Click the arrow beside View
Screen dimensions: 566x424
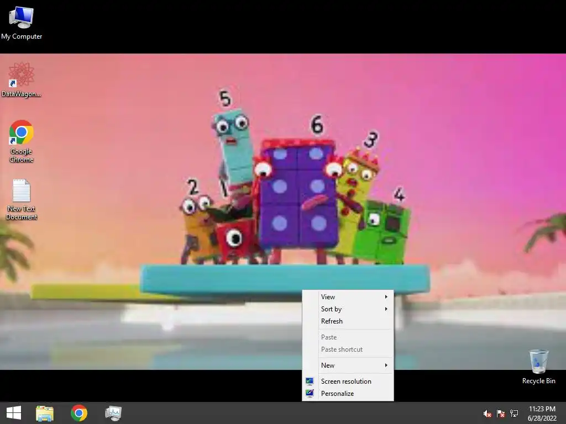[x=386, y=296]
